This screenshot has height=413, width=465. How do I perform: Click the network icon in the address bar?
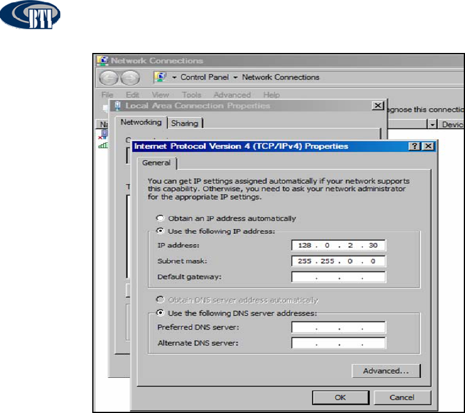point(160,77)
